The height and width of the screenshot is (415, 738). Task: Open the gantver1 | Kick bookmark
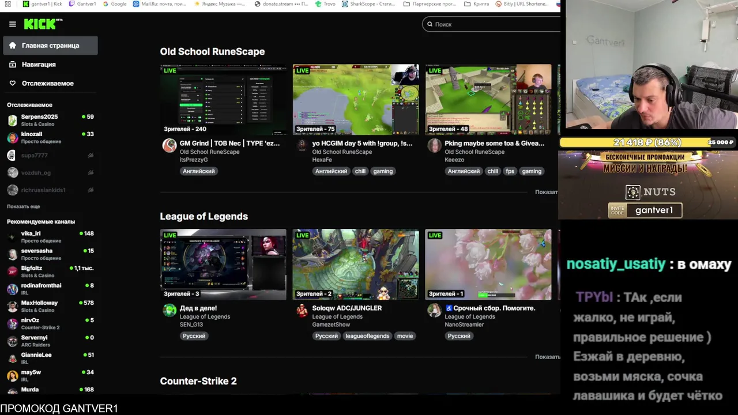pos(43,4)
